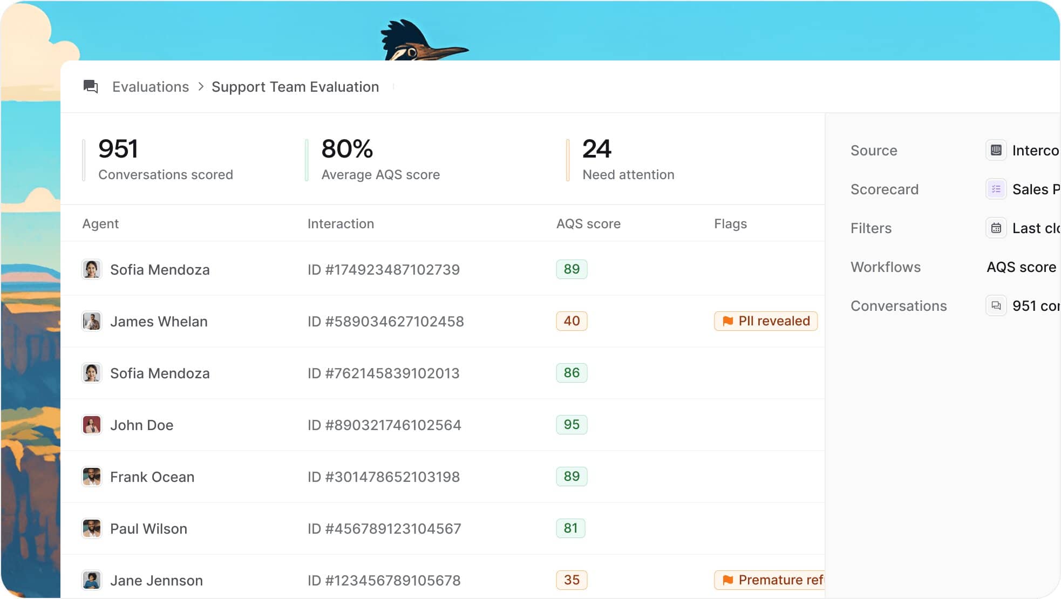The image size is (1061, 599).
Task: Click the breadcrumb chevron separator
Action: (x=201, y=87)
